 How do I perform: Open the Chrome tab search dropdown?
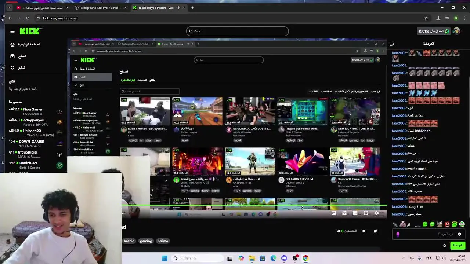[9, 8]
